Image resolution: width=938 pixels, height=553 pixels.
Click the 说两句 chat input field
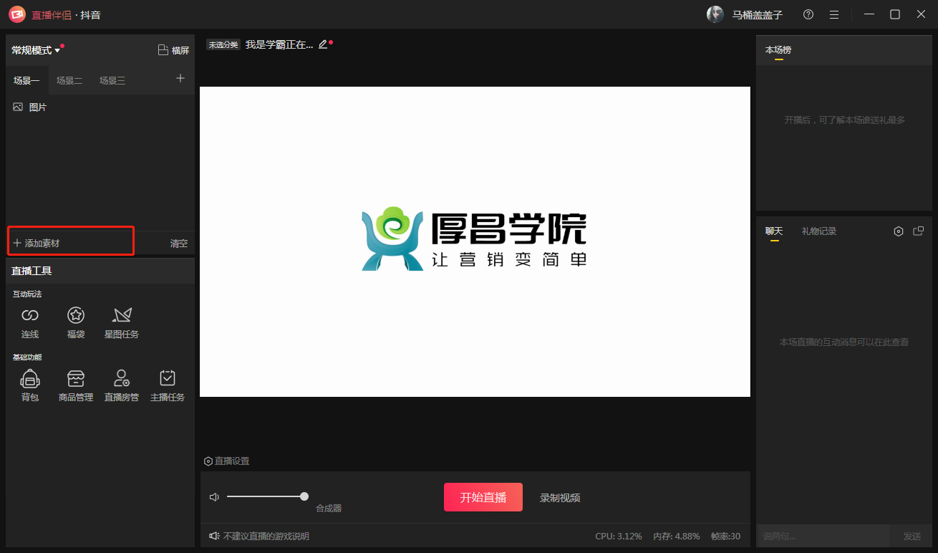823,536
